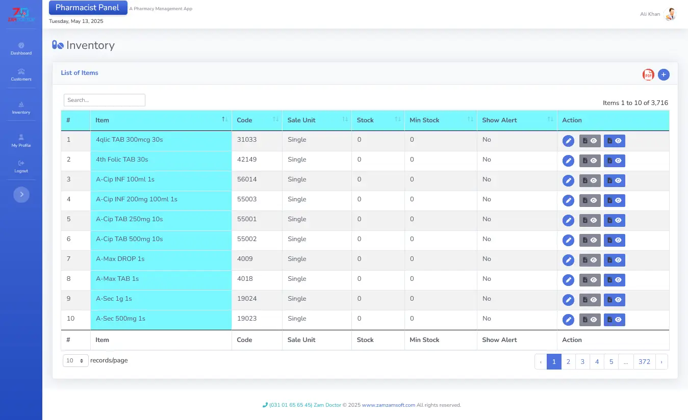Click the next page arrow in pagination

coord(661,362)
